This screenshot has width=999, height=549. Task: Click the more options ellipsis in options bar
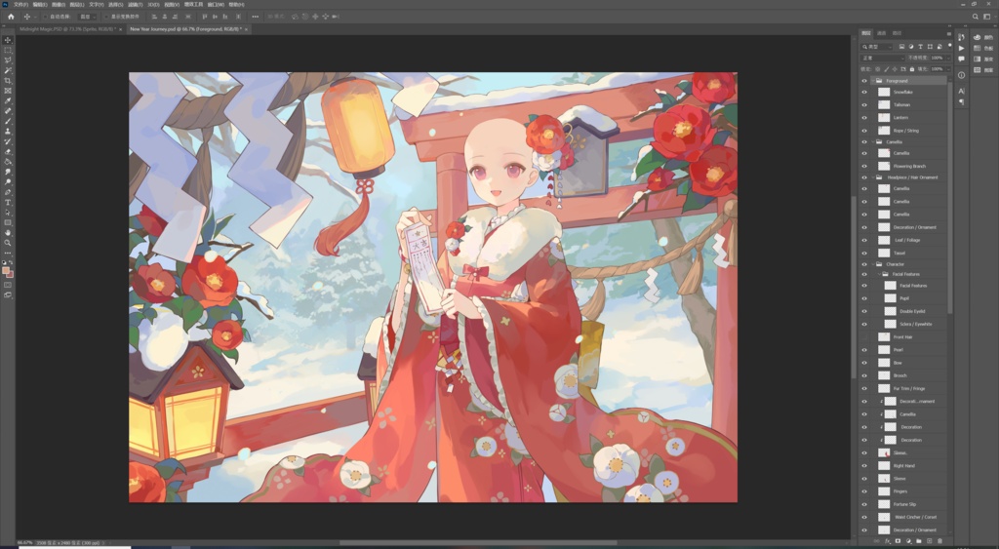point(256,17)
